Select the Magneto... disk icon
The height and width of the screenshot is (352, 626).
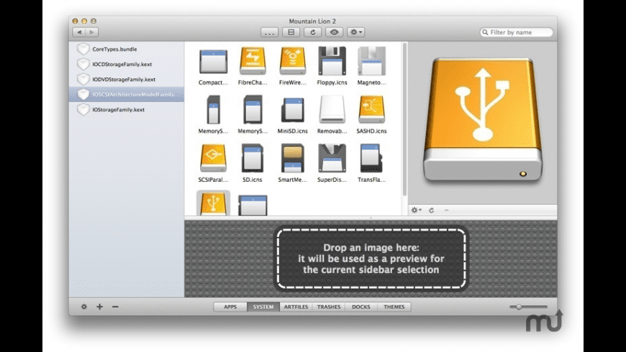pyautogui.click(x=371, y=61)
